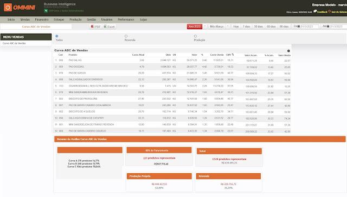Viewport: 347px width, 197px height.
Task: Click the De start date input field
Action: [x=310, y=27]
